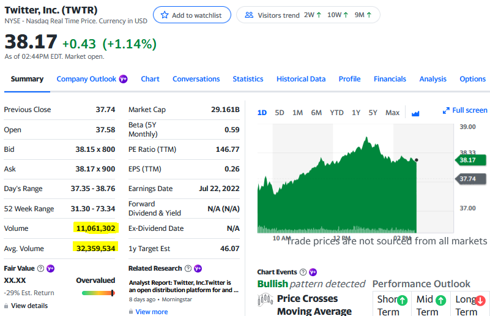Screen dimensions: 490x316
Task: Click the Earnings Date Jul 22, 2022
Action: (219, 189)
